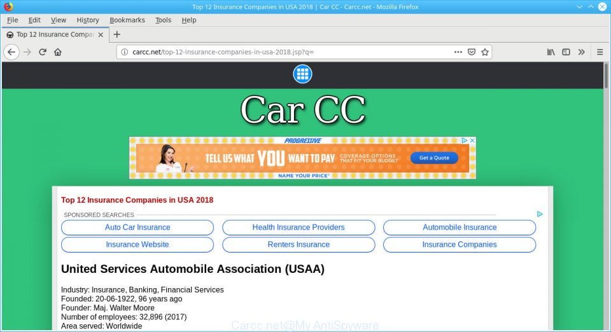This screenshot has width=611, height=332.
Task: Save page to Pocket
Action: 472,52
